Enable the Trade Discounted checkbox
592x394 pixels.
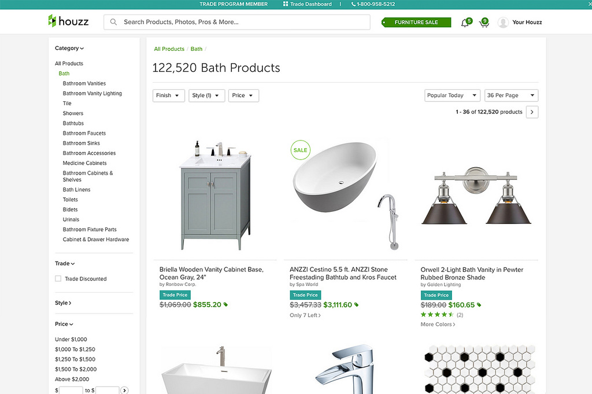58,279
